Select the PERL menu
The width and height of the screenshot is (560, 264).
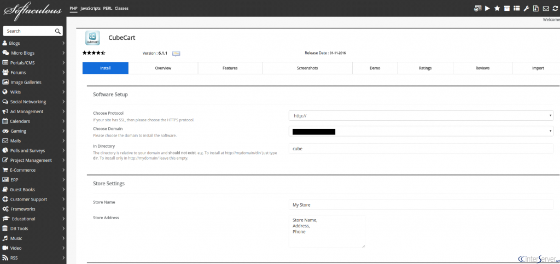tap(108, 8)
